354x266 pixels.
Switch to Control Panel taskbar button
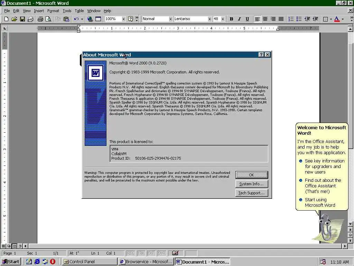(x=90, y=262)
